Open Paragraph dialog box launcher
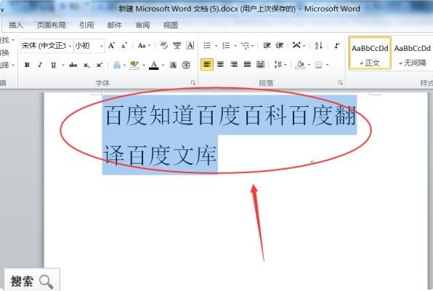Viewport: 433px width, 291px height. 340,83
